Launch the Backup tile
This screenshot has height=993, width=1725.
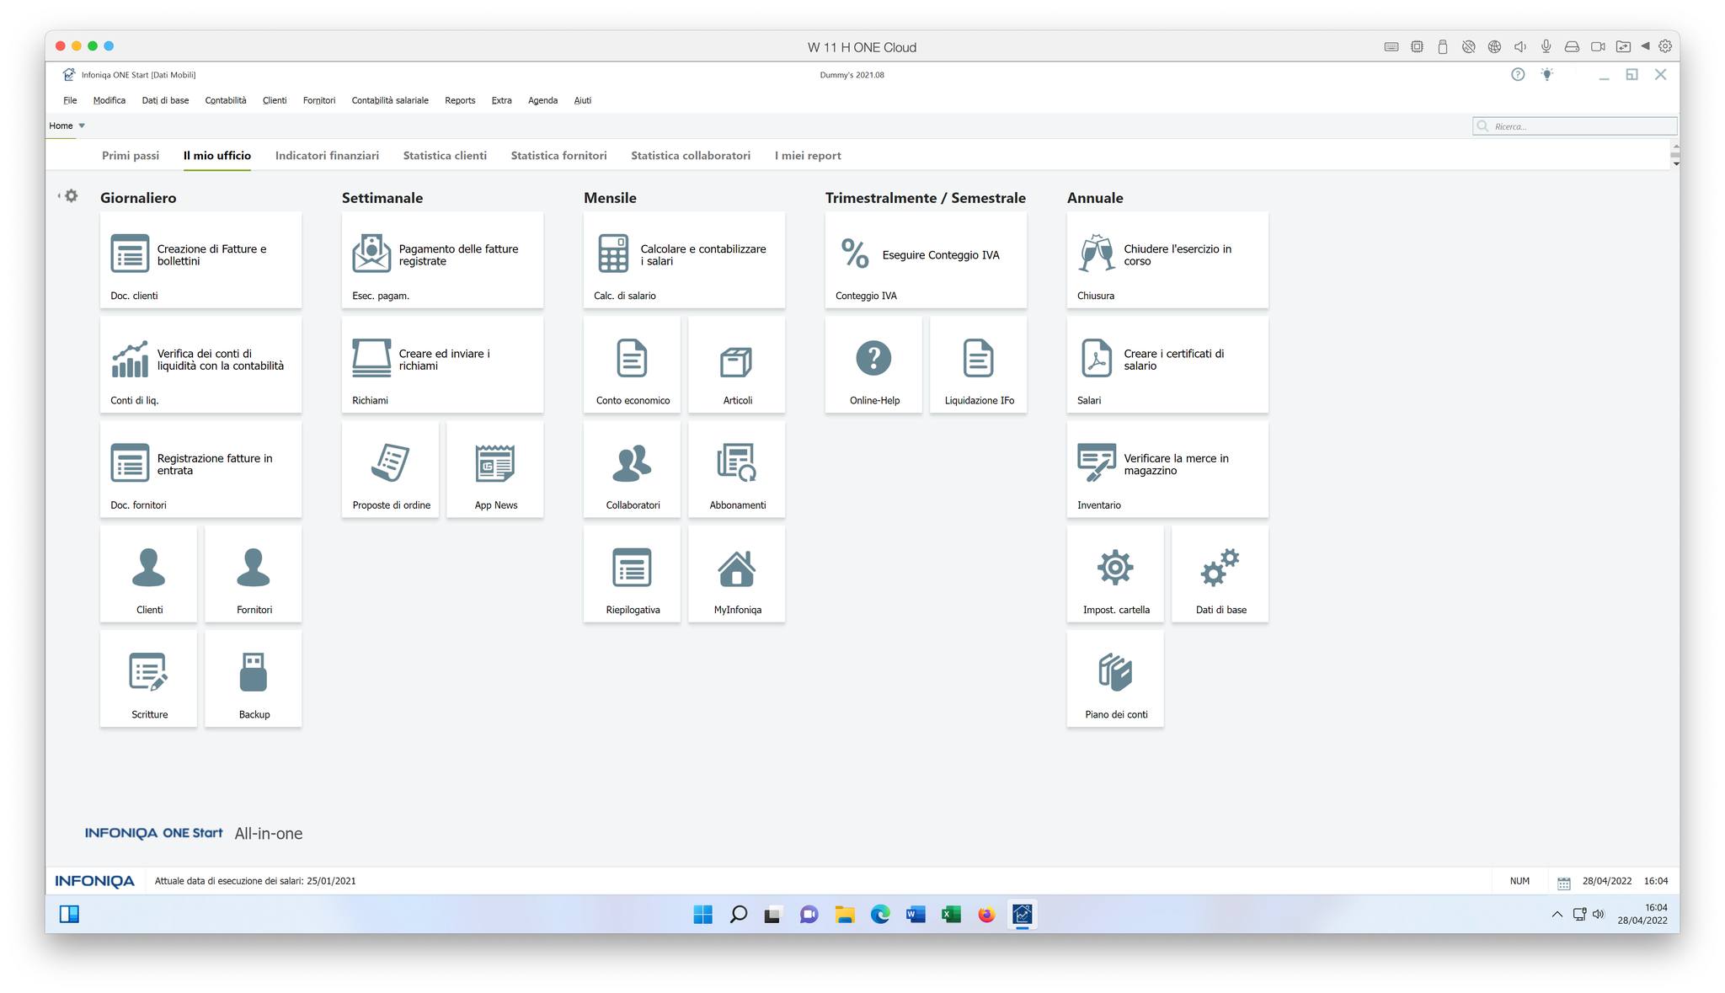point(253,679)
